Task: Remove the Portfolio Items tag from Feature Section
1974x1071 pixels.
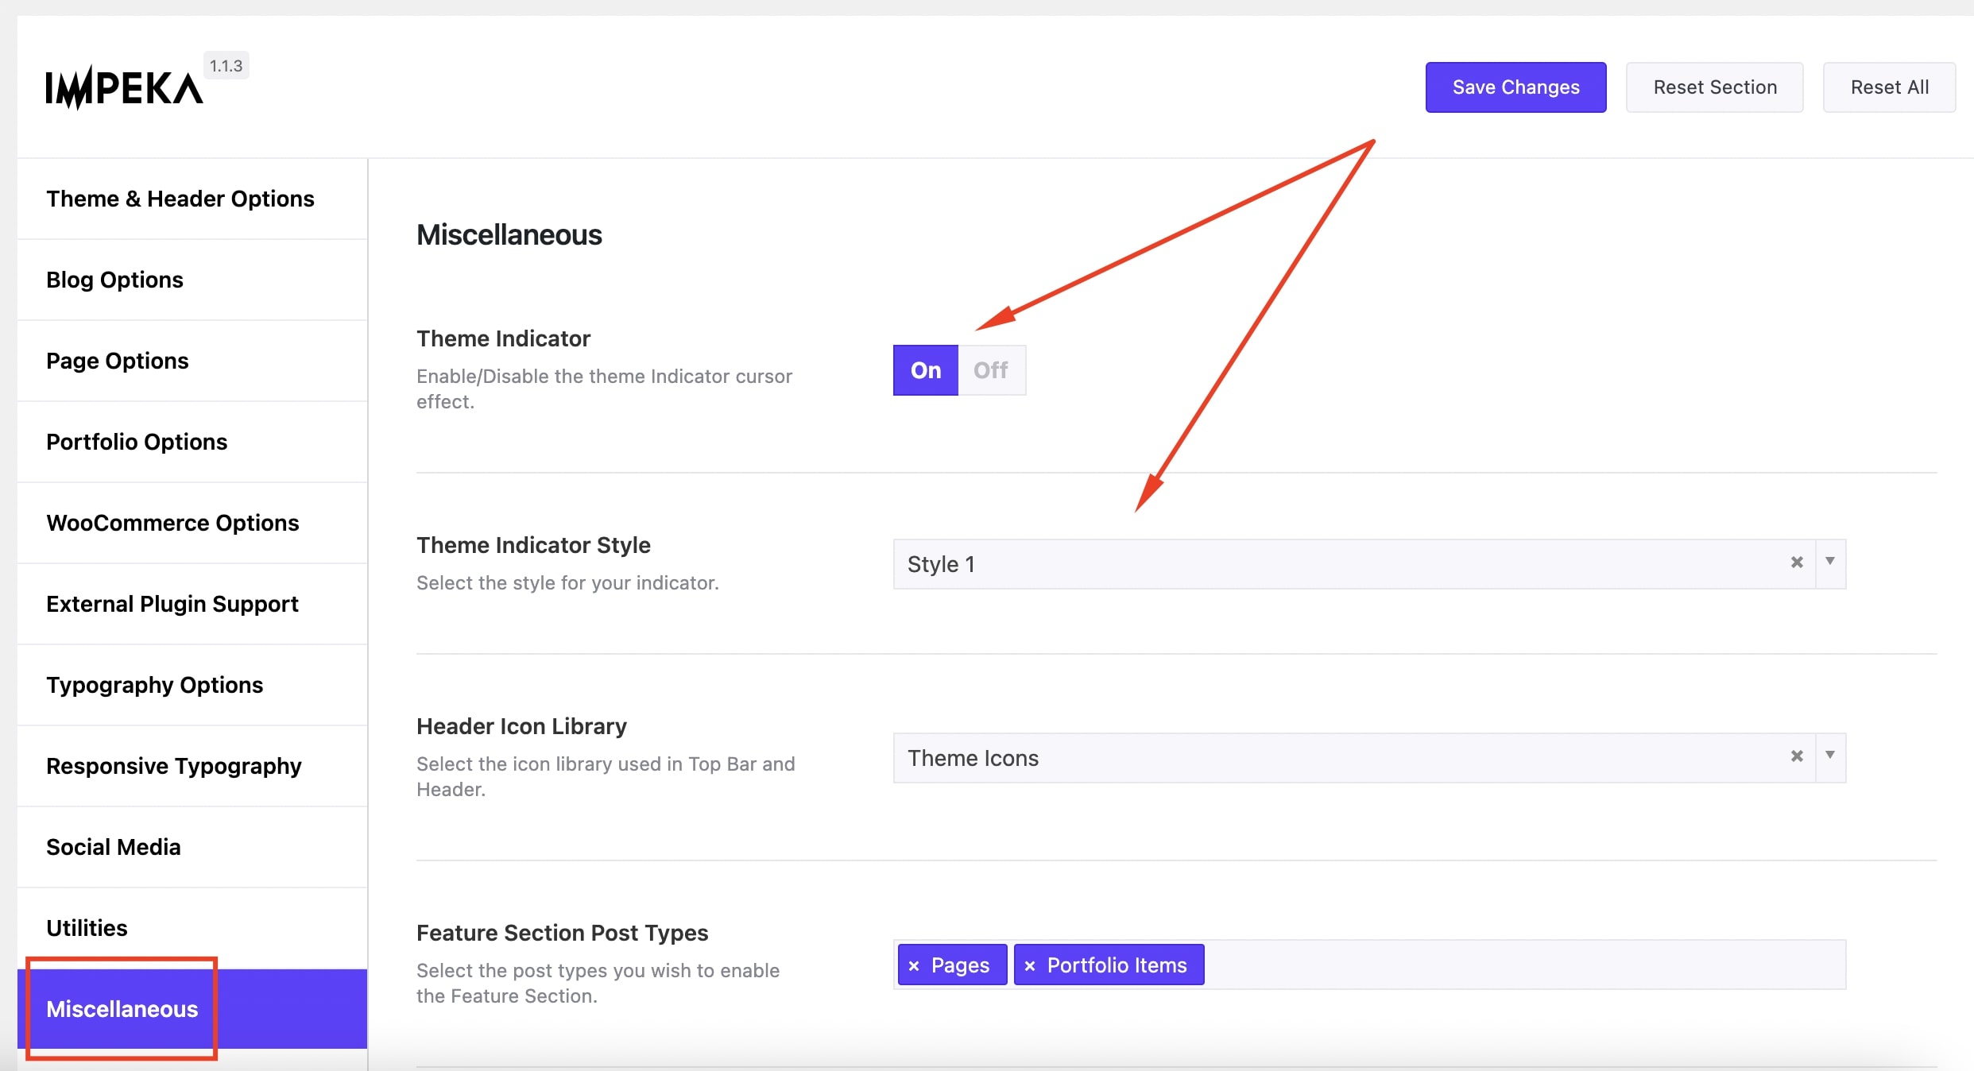Action: click(1032, 965)
